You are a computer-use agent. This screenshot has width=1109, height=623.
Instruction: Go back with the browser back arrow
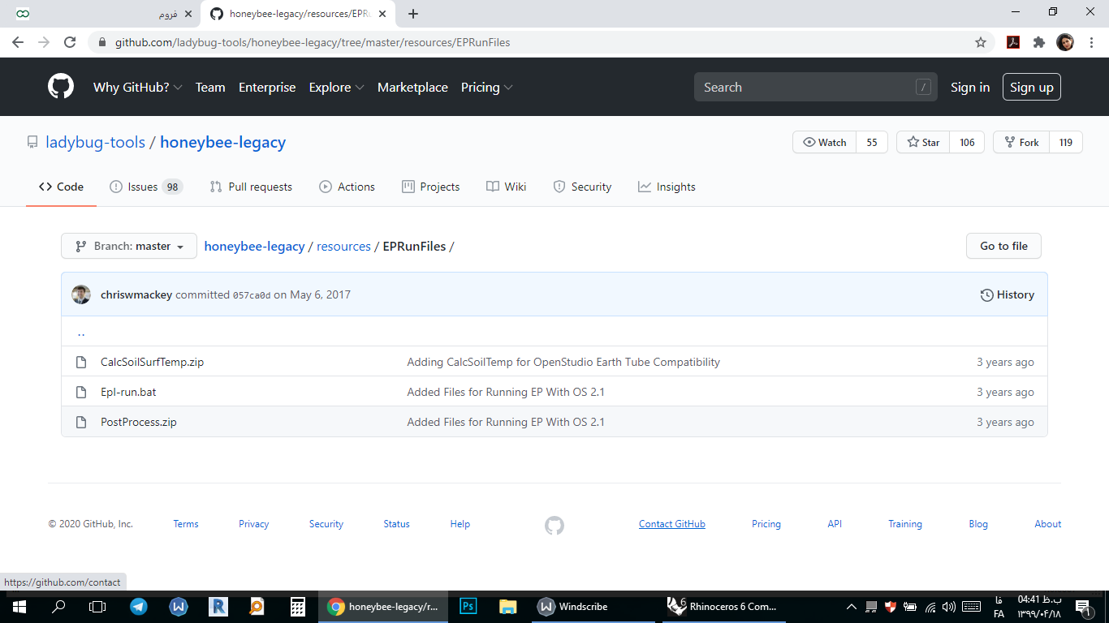pos(18,42)
